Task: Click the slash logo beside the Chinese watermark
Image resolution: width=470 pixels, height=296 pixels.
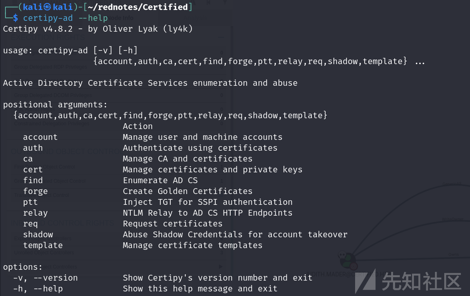Action: 366,281
